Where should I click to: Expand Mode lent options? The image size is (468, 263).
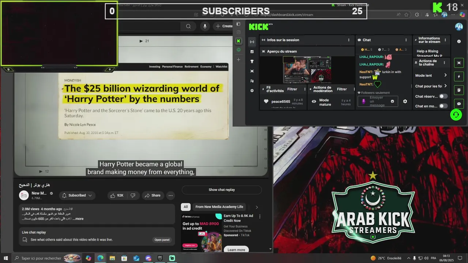(445, 75)
